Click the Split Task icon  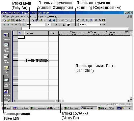tap(67, 20)
